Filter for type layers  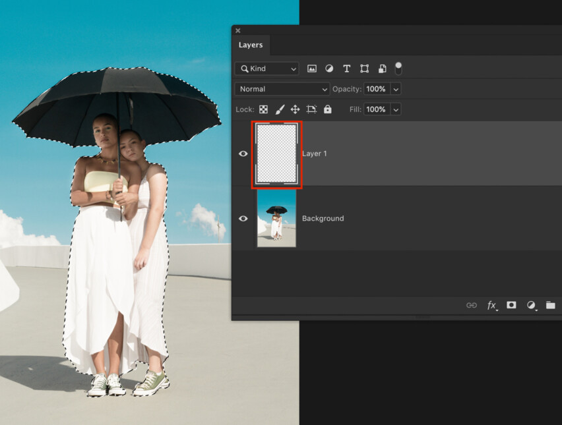347,69
